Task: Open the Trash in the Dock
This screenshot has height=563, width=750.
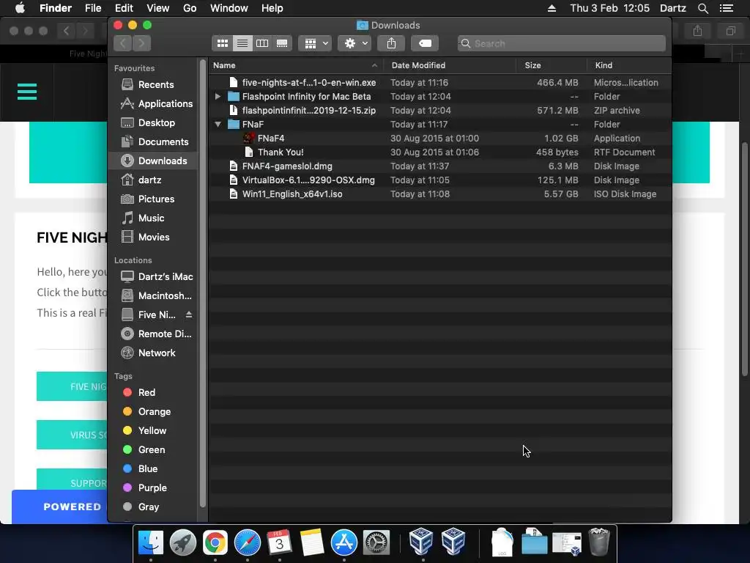Action: tap(599, 542)
